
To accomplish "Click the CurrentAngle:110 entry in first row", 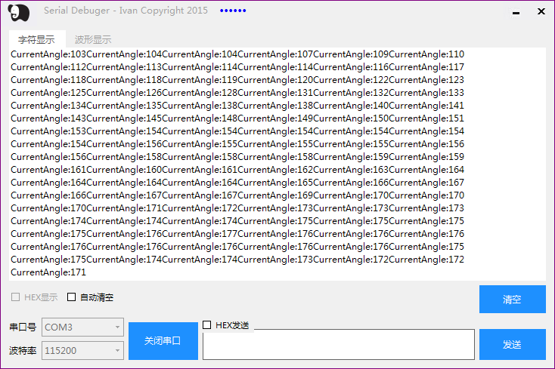I will click(x=426, y=54).
